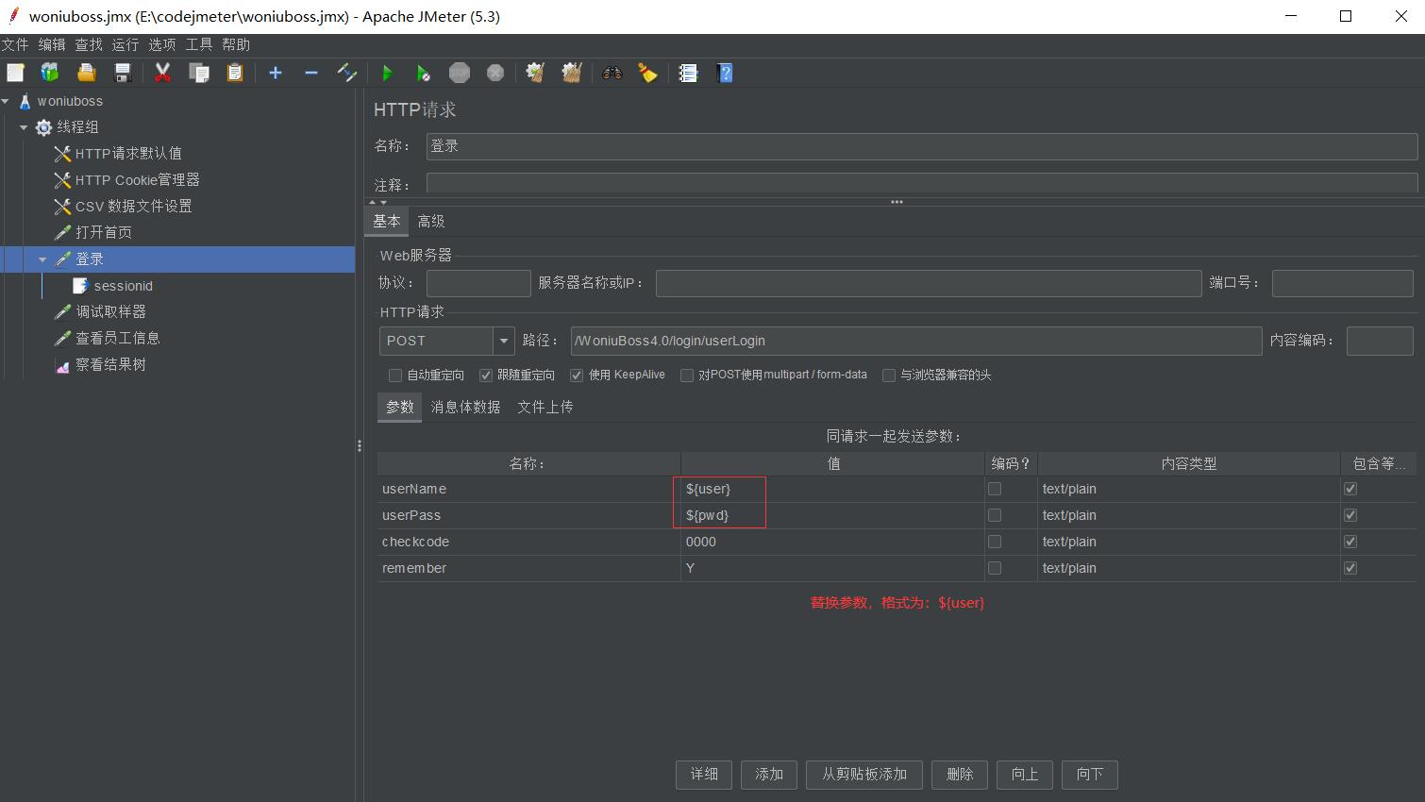The image size is (1425, 802).
Task: Collapse the 登录 node arrow
Action: coord(42,259)
